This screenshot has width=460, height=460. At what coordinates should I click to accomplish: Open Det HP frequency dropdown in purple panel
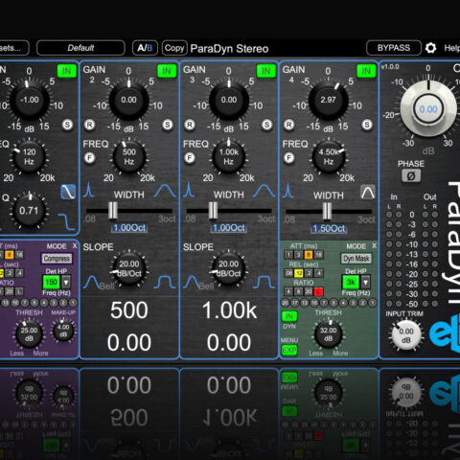click(x=66, y=283)
